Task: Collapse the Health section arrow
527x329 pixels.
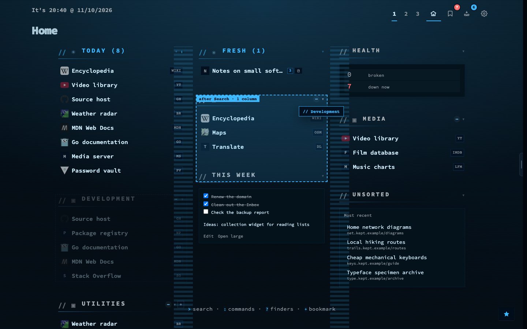Action: pos(463,51)
